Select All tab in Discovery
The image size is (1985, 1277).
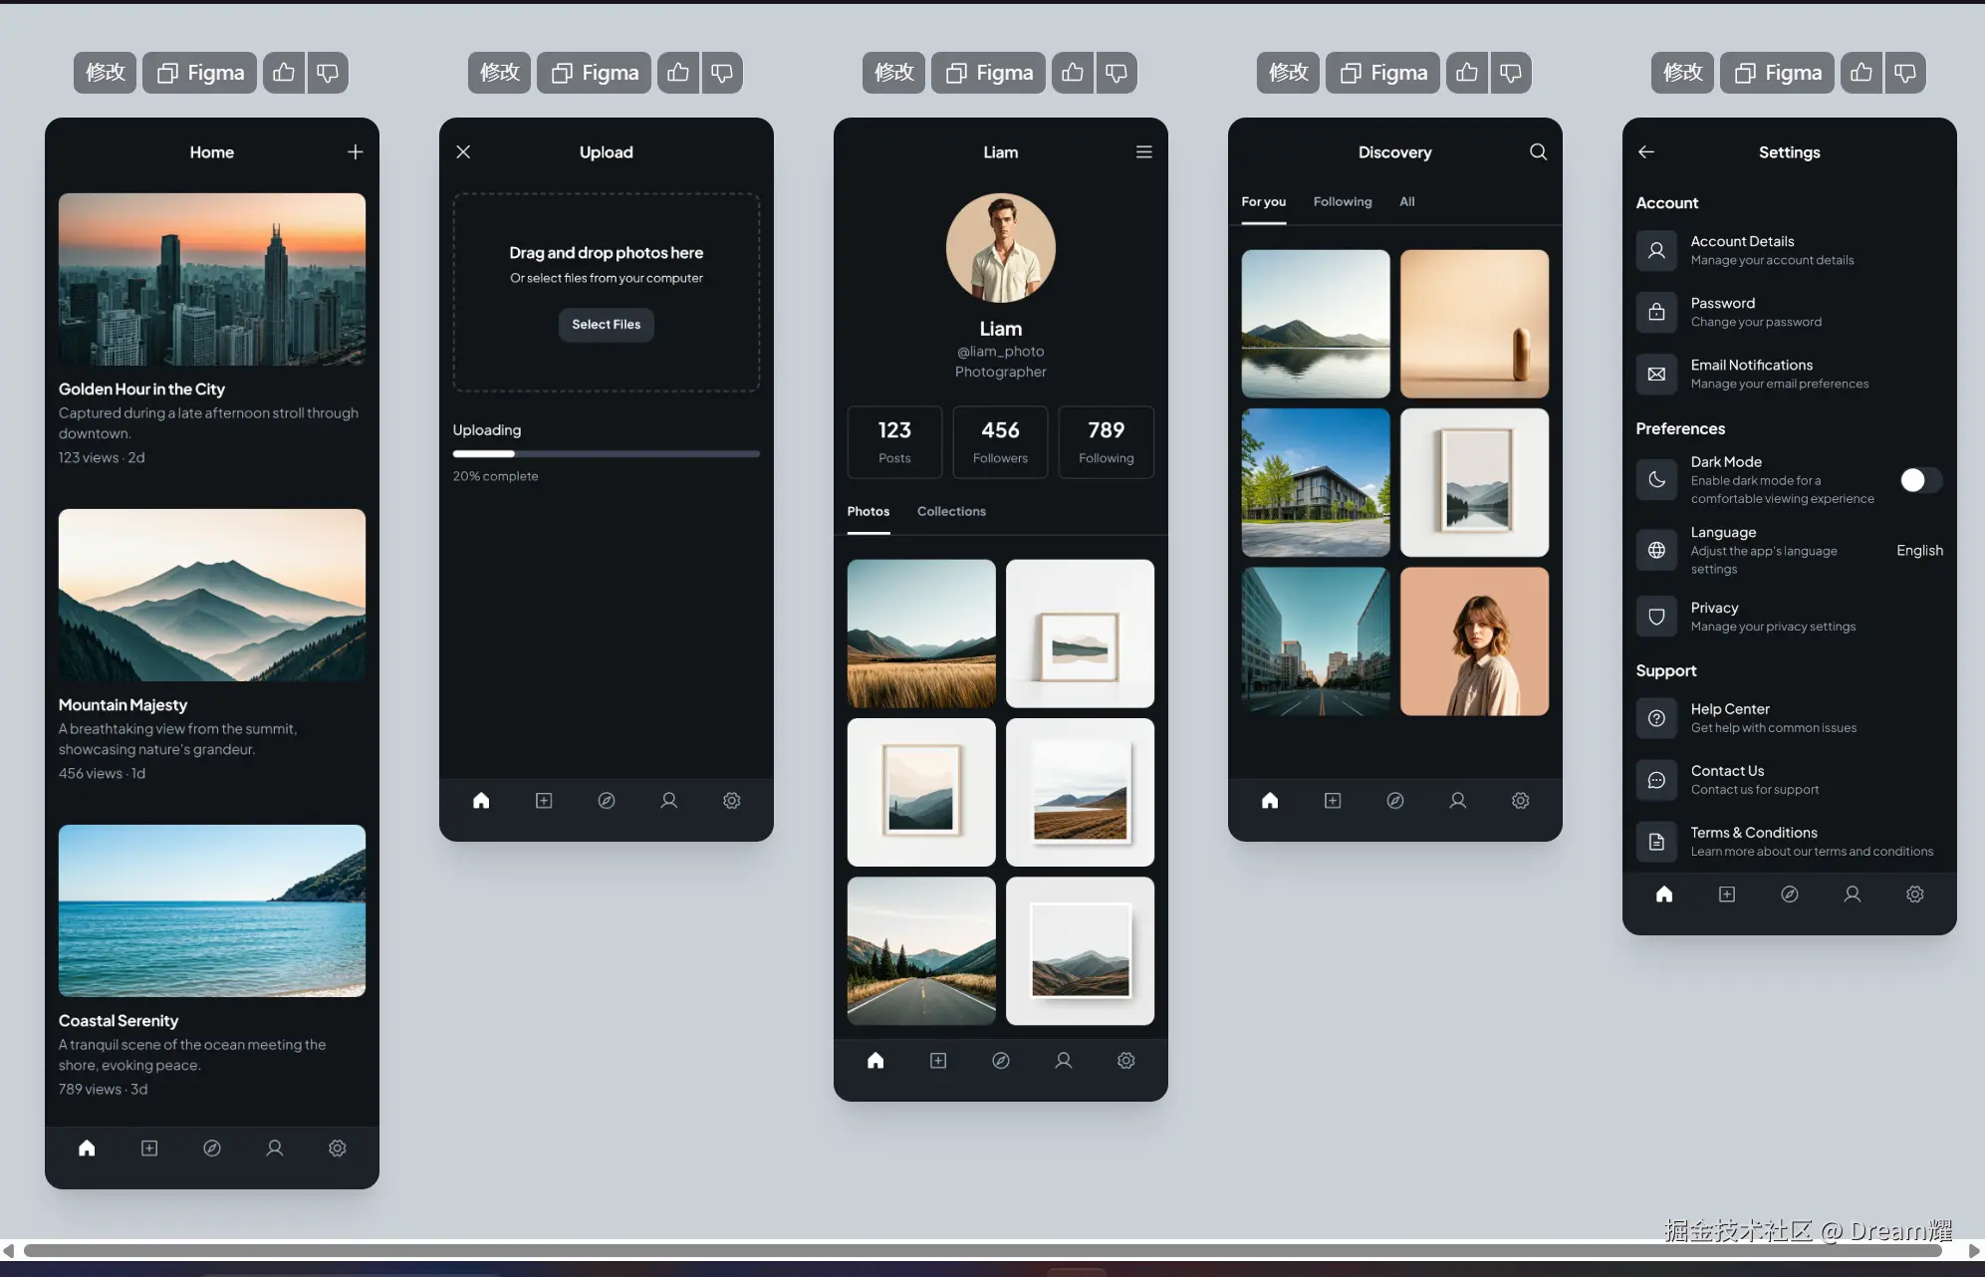(1407, 201)
